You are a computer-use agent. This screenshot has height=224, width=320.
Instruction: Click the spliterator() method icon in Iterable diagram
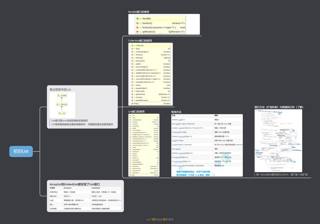tap(138, 32)
